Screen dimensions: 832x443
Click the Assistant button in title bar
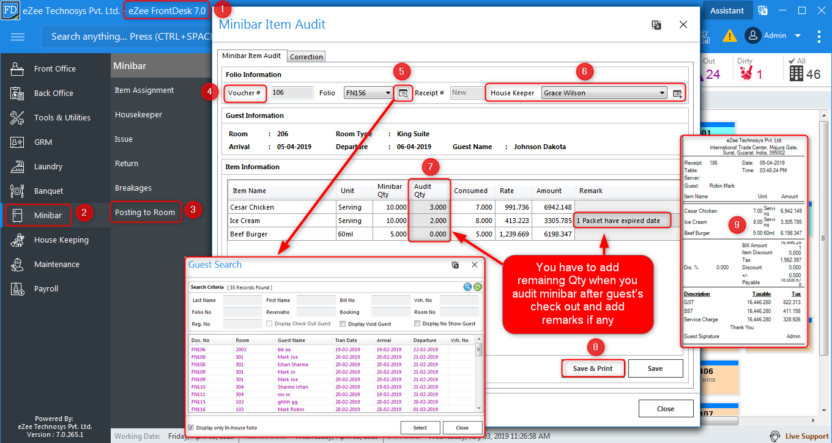coord(727,10)
